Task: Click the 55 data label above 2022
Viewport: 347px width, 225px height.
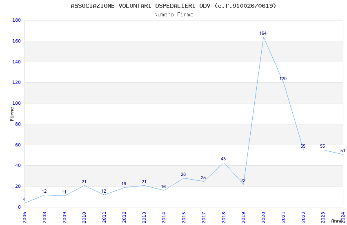Action: [x=303, y=146]
